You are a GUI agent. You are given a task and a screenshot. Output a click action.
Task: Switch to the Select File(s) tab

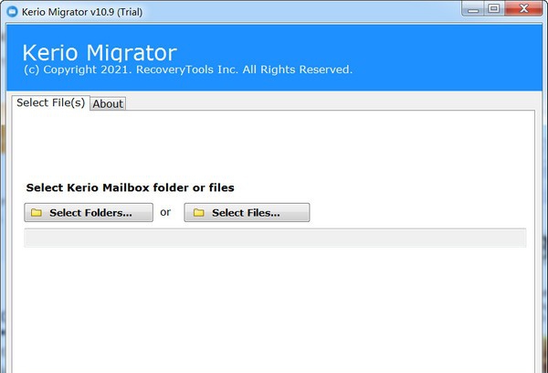pos(50,102)
